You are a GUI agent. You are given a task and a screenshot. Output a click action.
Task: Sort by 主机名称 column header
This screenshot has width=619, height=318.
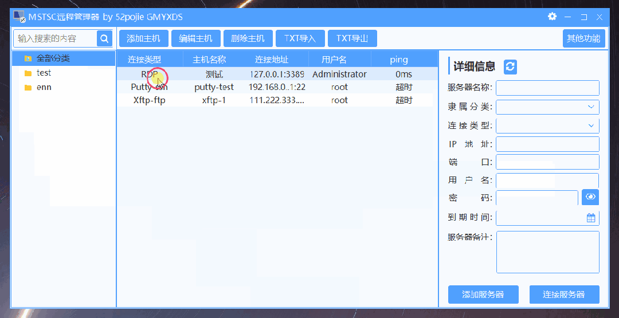pyautogui.click(x=209, y=60)
